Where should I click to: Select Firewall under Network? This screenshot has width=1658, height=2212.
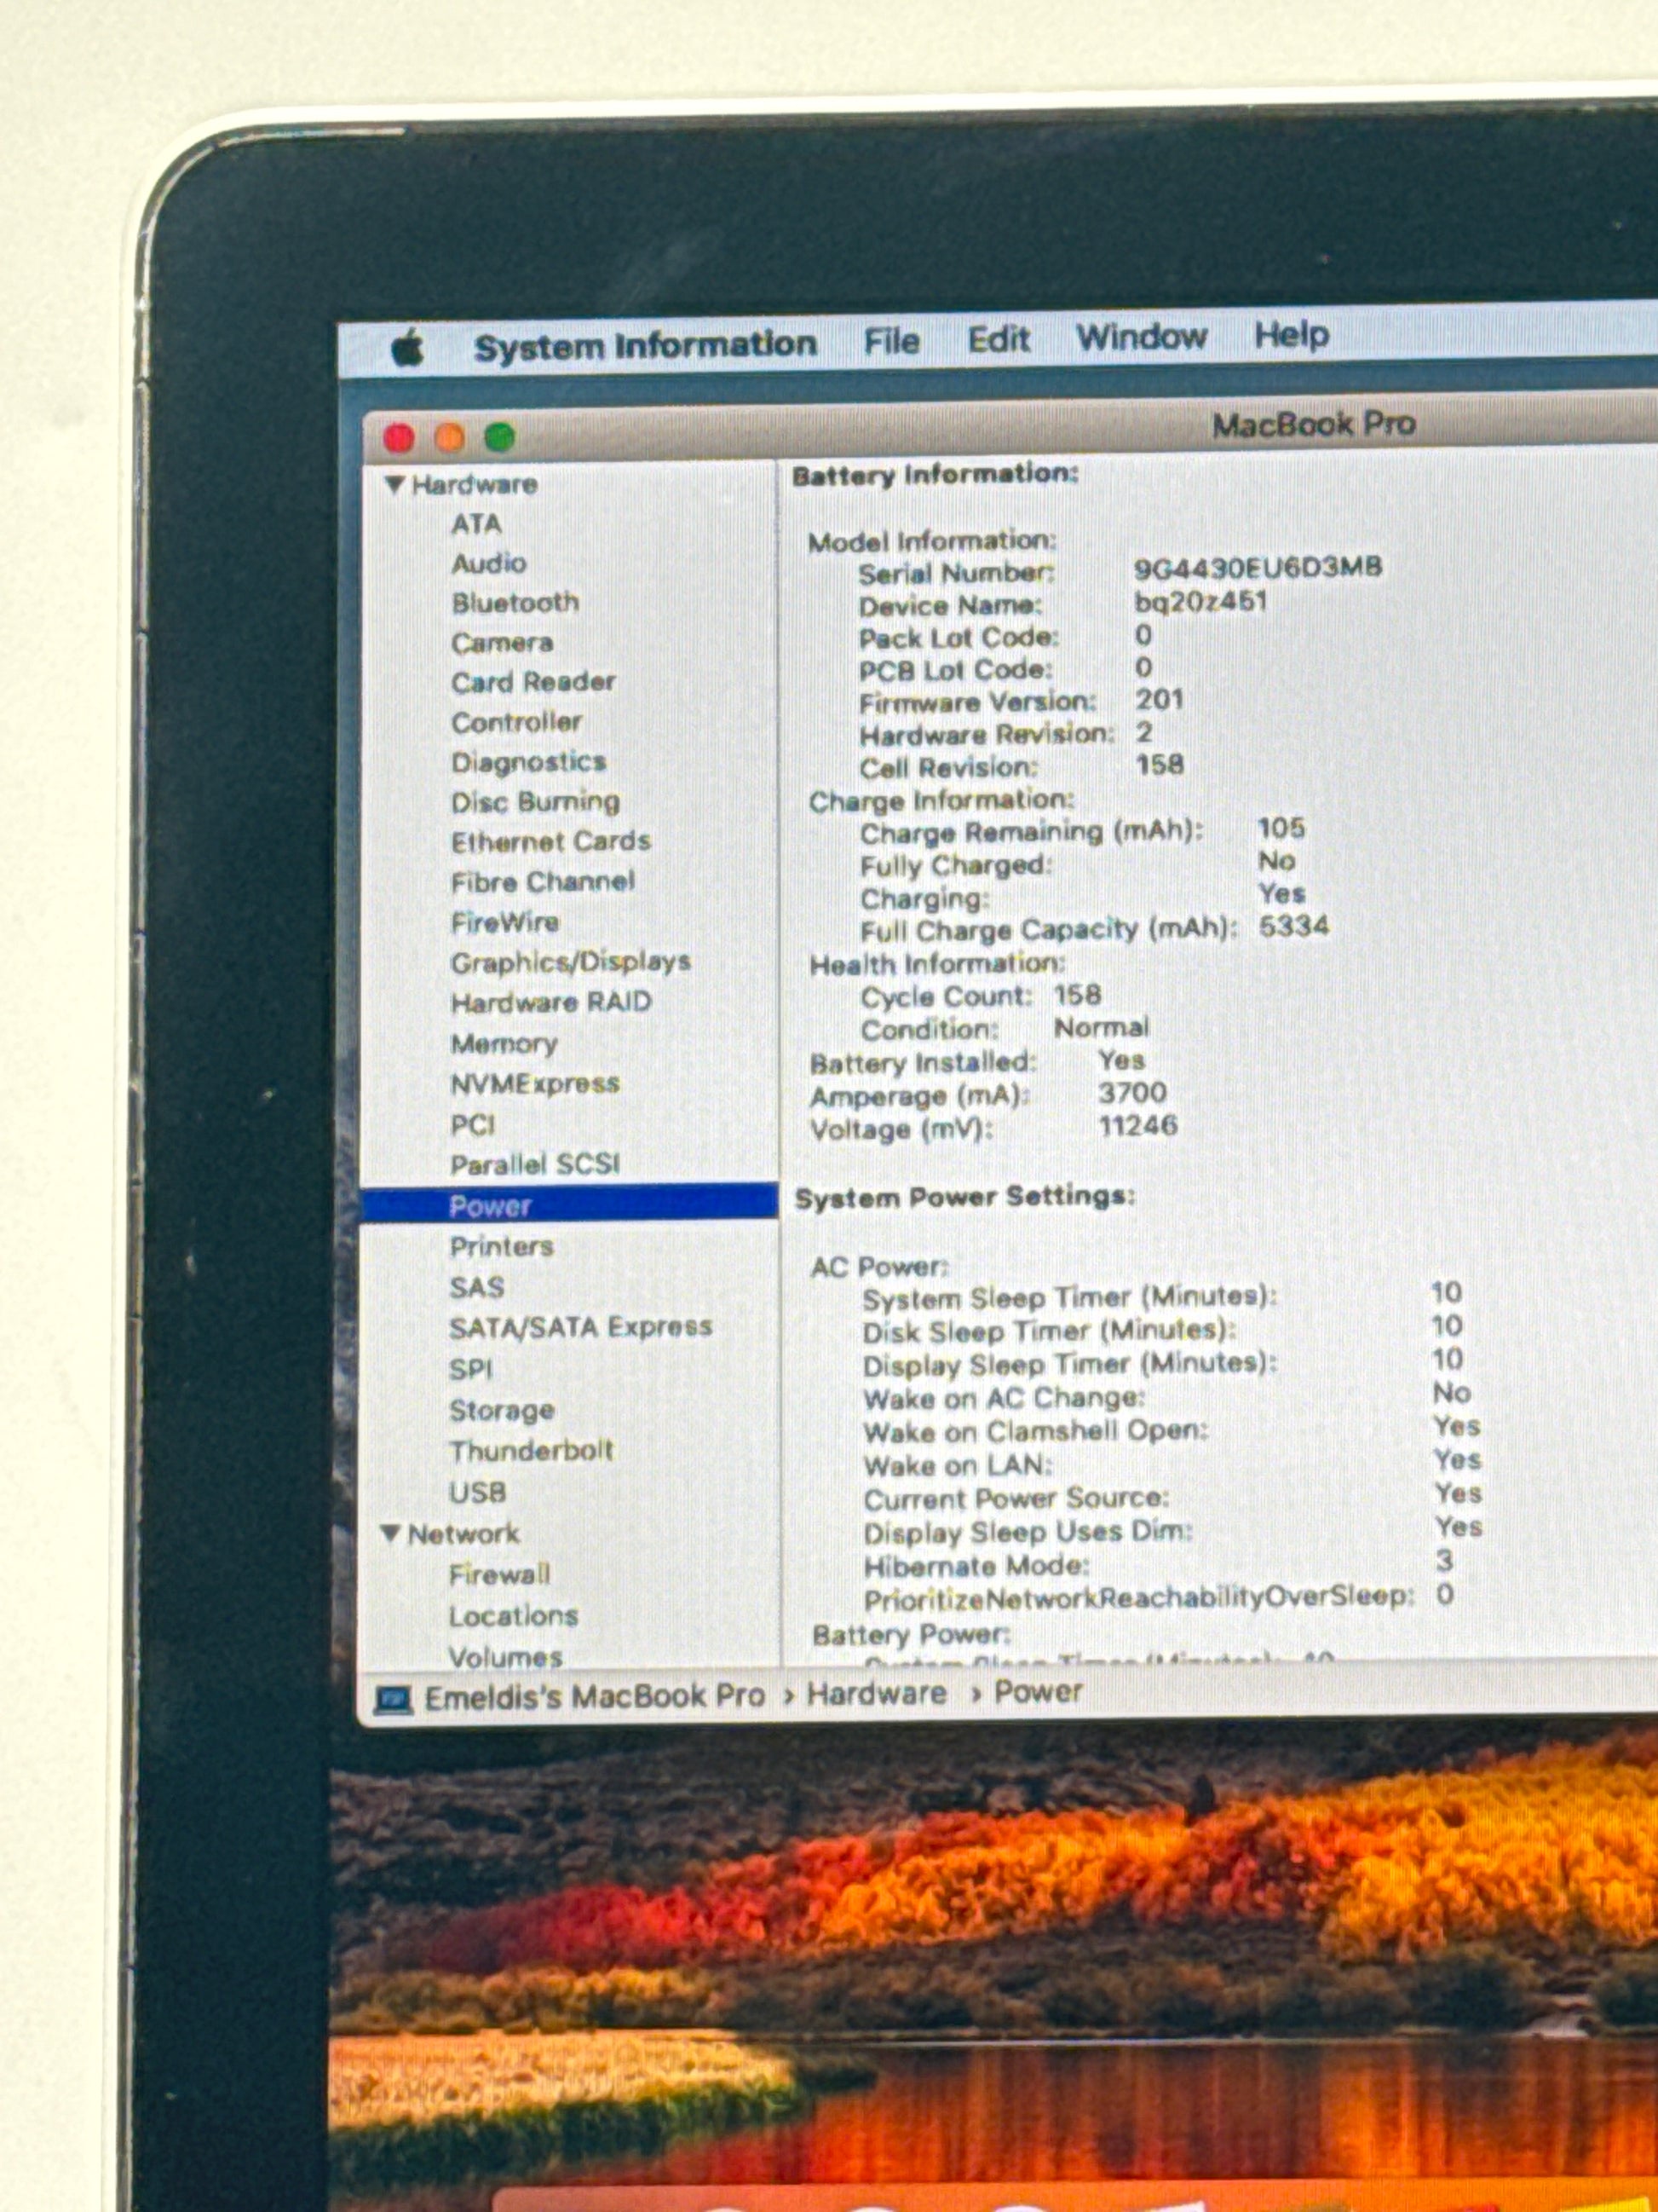coord(498,1575)
